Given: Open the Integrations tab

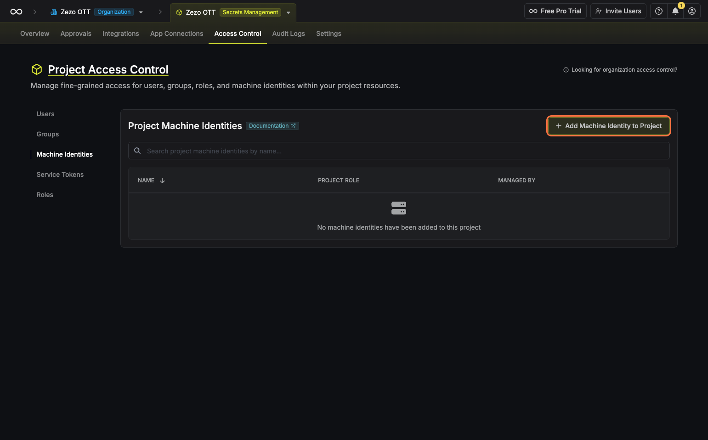Looking at the screenshot, I should (x=120, y=34).
